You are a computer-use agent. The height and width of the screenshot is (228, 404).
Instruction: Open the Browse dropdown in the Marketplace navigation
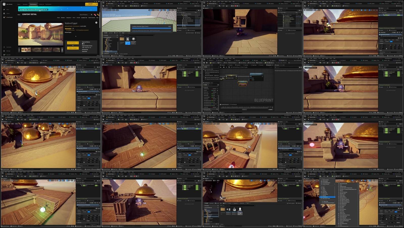[63, 18]
